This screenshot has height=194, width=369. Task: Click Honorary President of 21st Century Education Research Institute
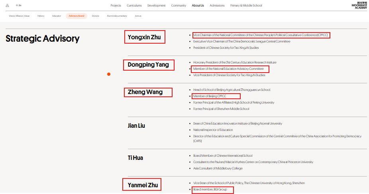click(235, 63)
